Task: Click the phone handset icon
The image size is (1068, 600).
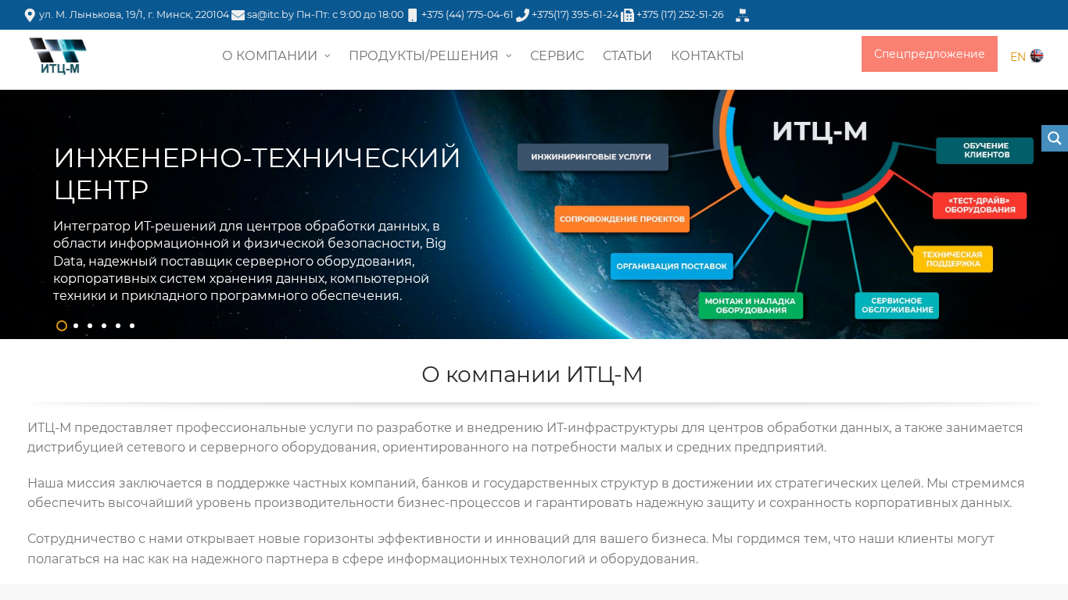Action: 523,15
